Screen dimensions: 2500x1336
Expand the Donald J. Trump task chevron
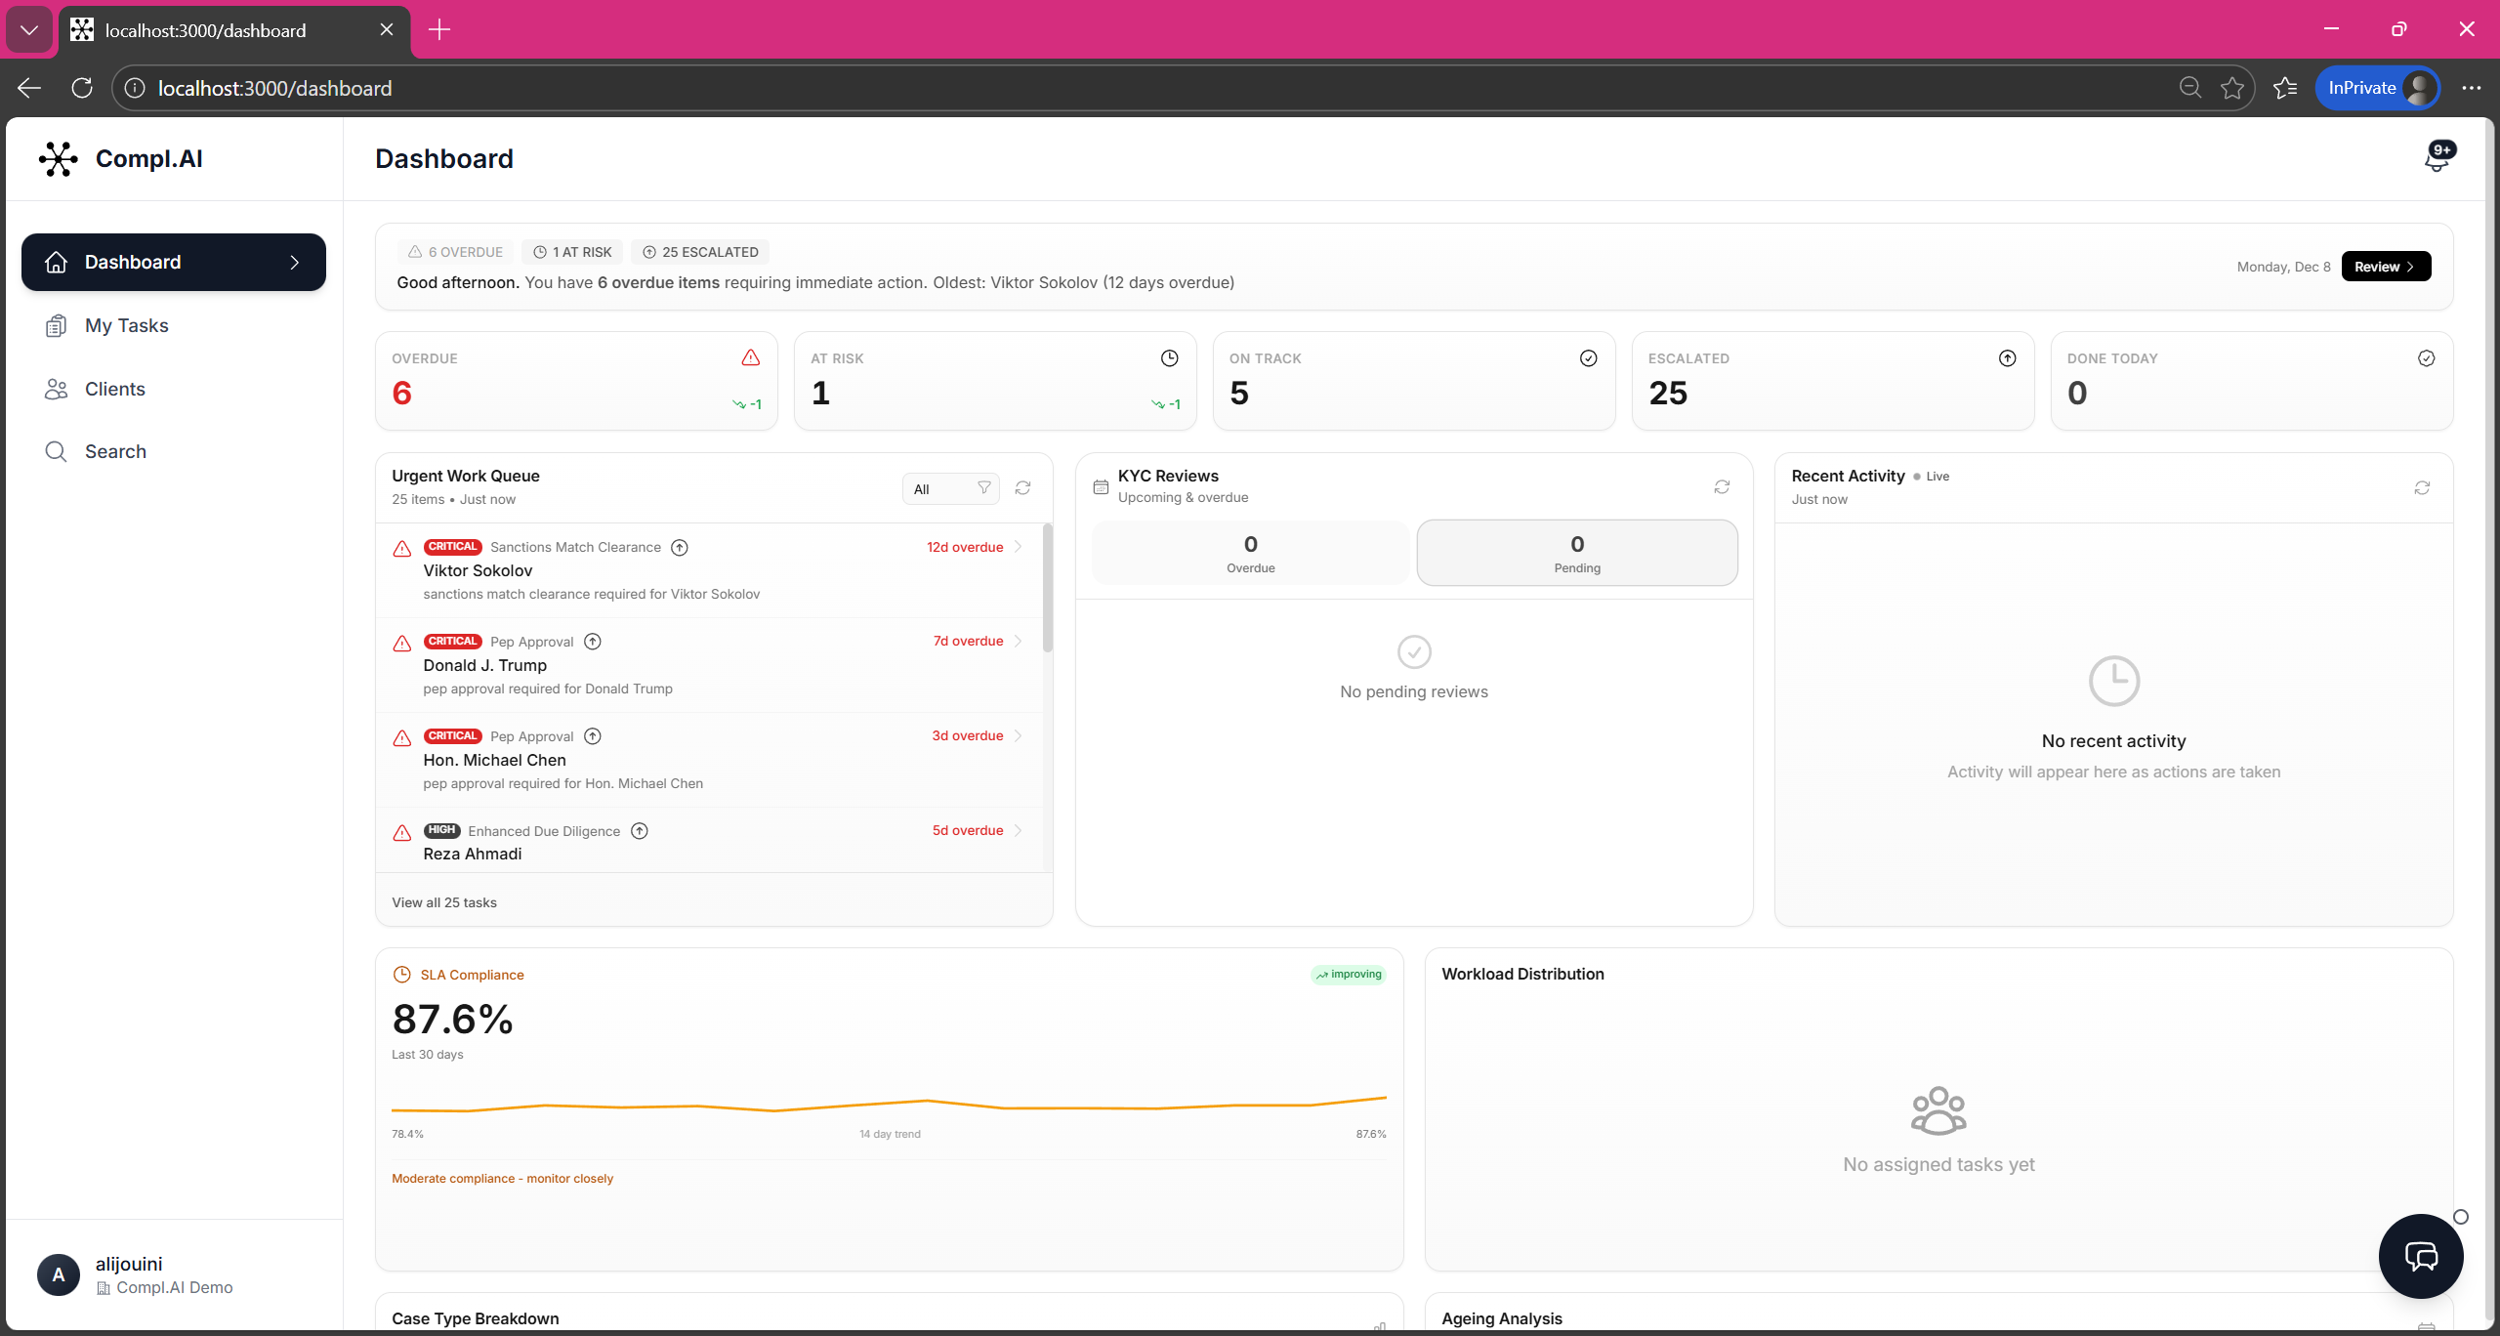[x=1018, y=641]
